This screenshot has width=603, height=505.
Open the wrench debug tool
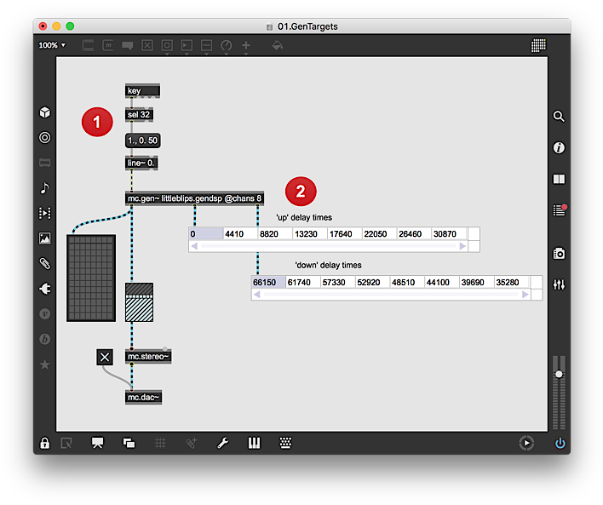222,443
